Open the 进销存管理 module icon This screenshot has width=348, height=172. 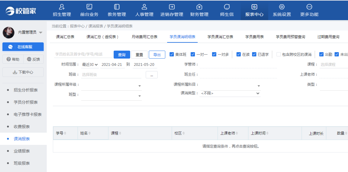pos(172,7)
